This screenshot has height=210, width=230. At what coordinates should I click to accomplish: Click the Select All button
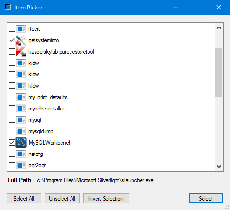point(24,199)
